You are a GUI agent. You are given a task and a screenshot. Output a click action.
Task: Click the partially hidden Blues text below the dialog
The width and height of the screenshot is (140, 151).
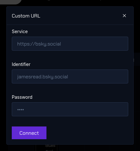coord(50,146)
